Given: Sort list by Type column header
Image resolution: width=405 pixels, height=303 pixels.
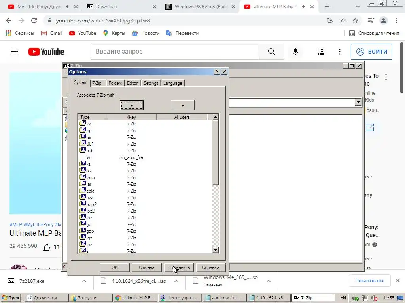Looking at the screenshot, I should coord(92,117).
